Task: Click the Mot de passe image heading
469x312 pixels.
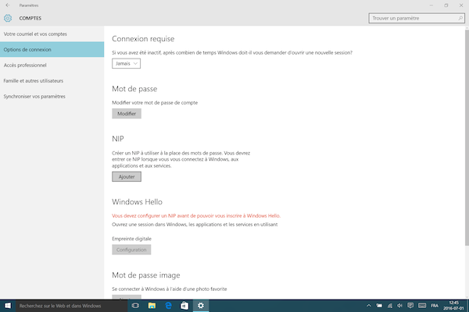Action: coord(146,275)
